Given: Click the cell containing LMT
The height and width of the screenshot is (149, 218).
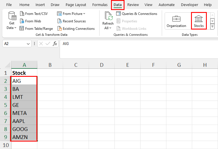Looking at the screenshot, I should [24, 97].
